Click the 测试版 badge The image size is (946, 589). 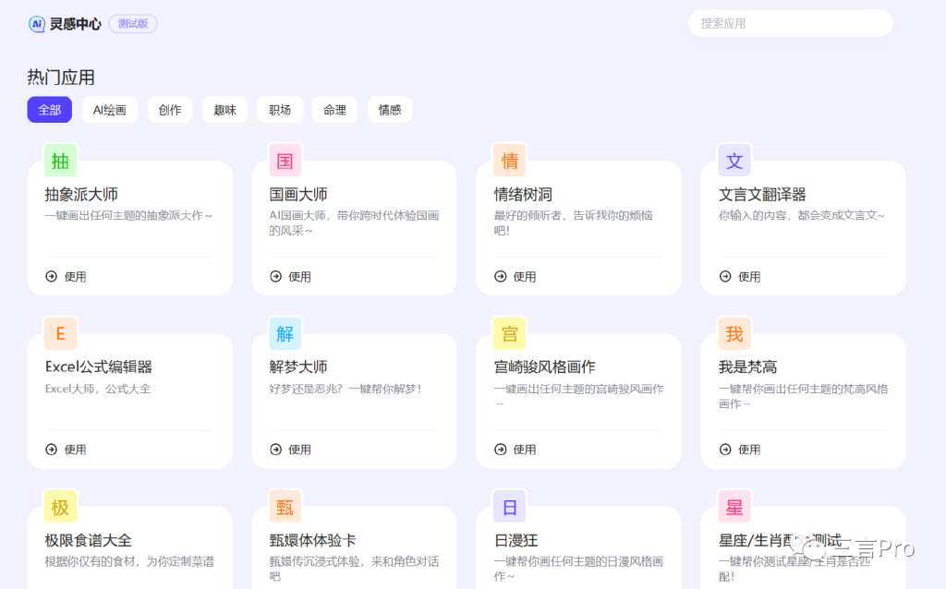coord(133,24)
